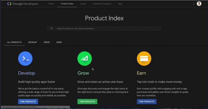Go to the Home nav item

(51, 4)
